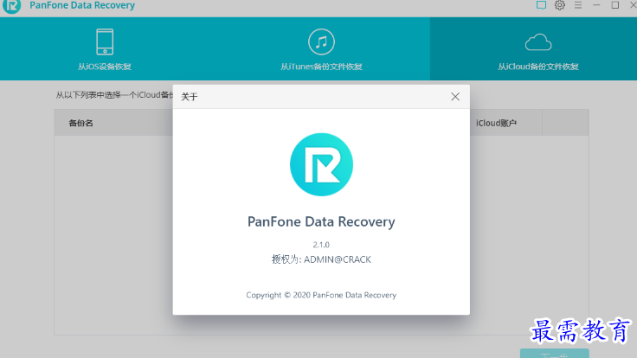Open settings via the gear icon
This screenshot has width=637, height=358.
pyautogui.click(x=560, y=5)
